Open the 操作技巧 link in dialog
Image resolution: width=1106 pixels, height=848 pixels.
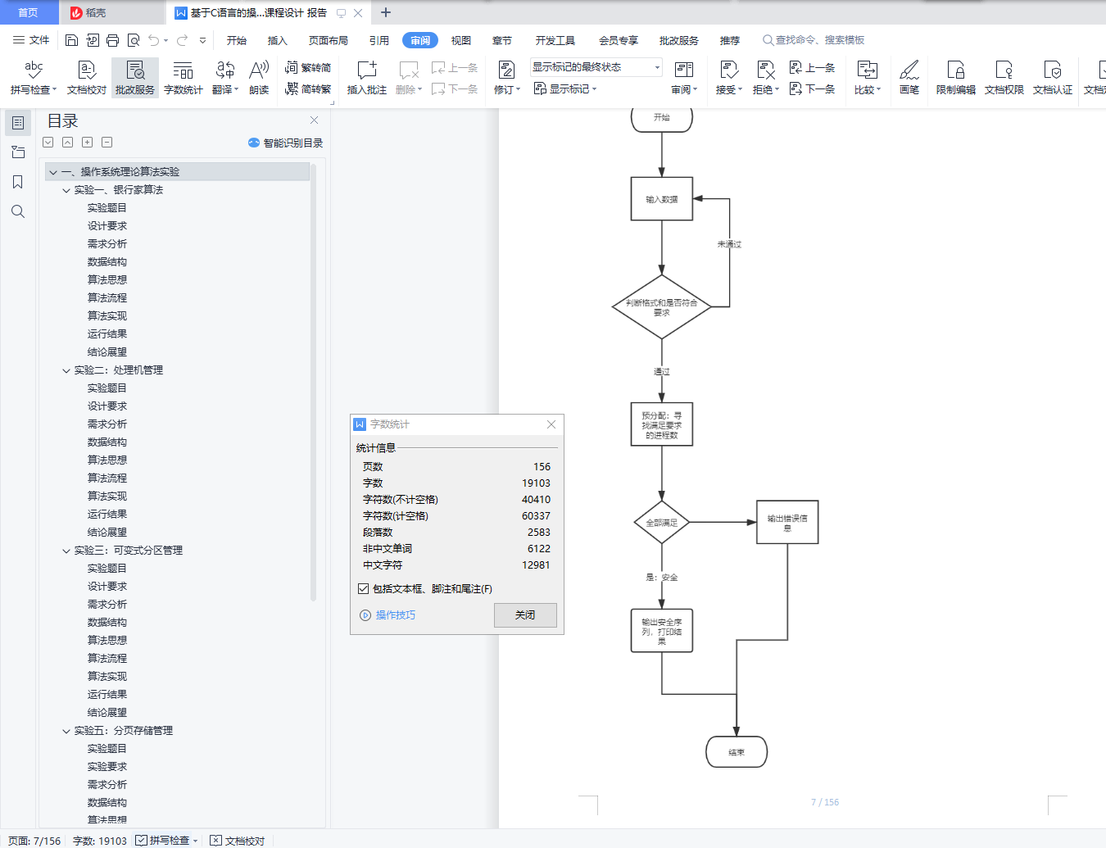[x=388, y=615]
